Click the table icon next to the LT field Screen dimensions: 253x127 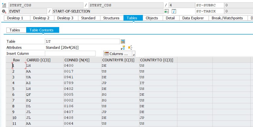pyautogui.click(x=123, y=41)
